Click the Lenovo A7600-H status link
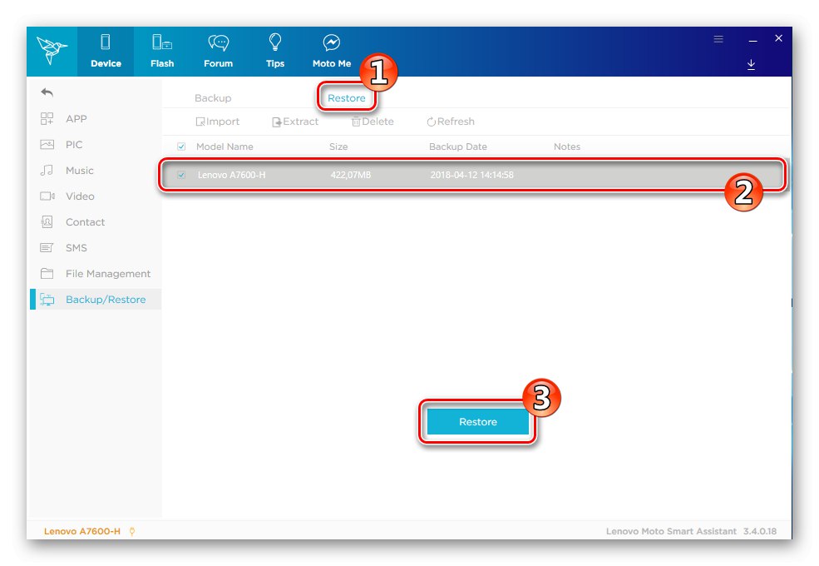 click(82, 532)
